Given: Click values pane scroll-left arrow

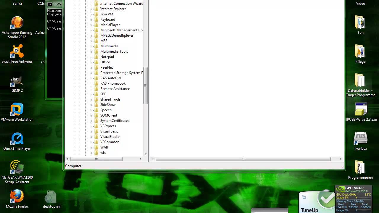Looking at the screenshot, I should [x=153, y=159].
